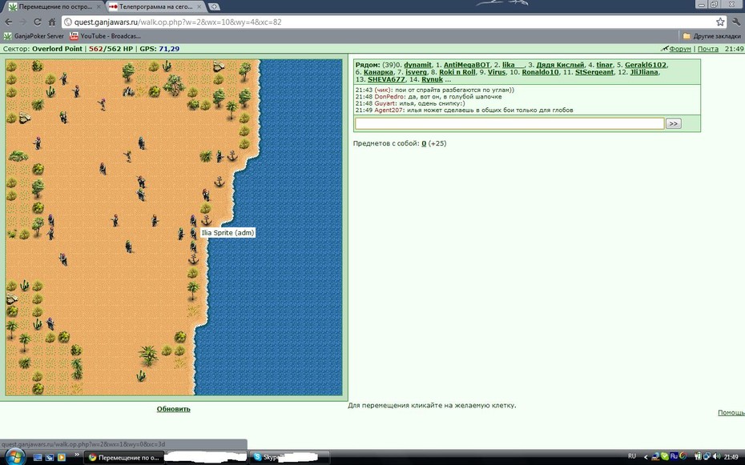Reload the page with the refresh icon
The width and height of the screenshot is (745, 465).
[x=38, y=22]
